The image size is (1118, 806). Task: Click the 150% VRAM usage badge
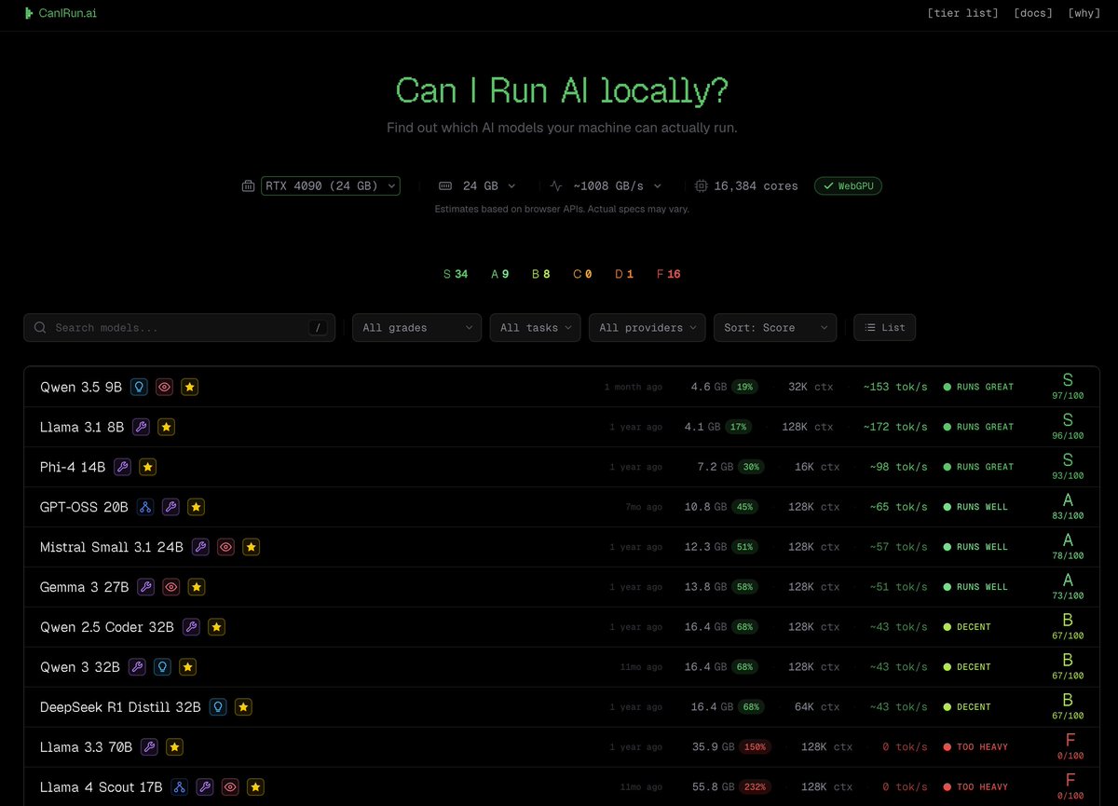pos(757,747)
